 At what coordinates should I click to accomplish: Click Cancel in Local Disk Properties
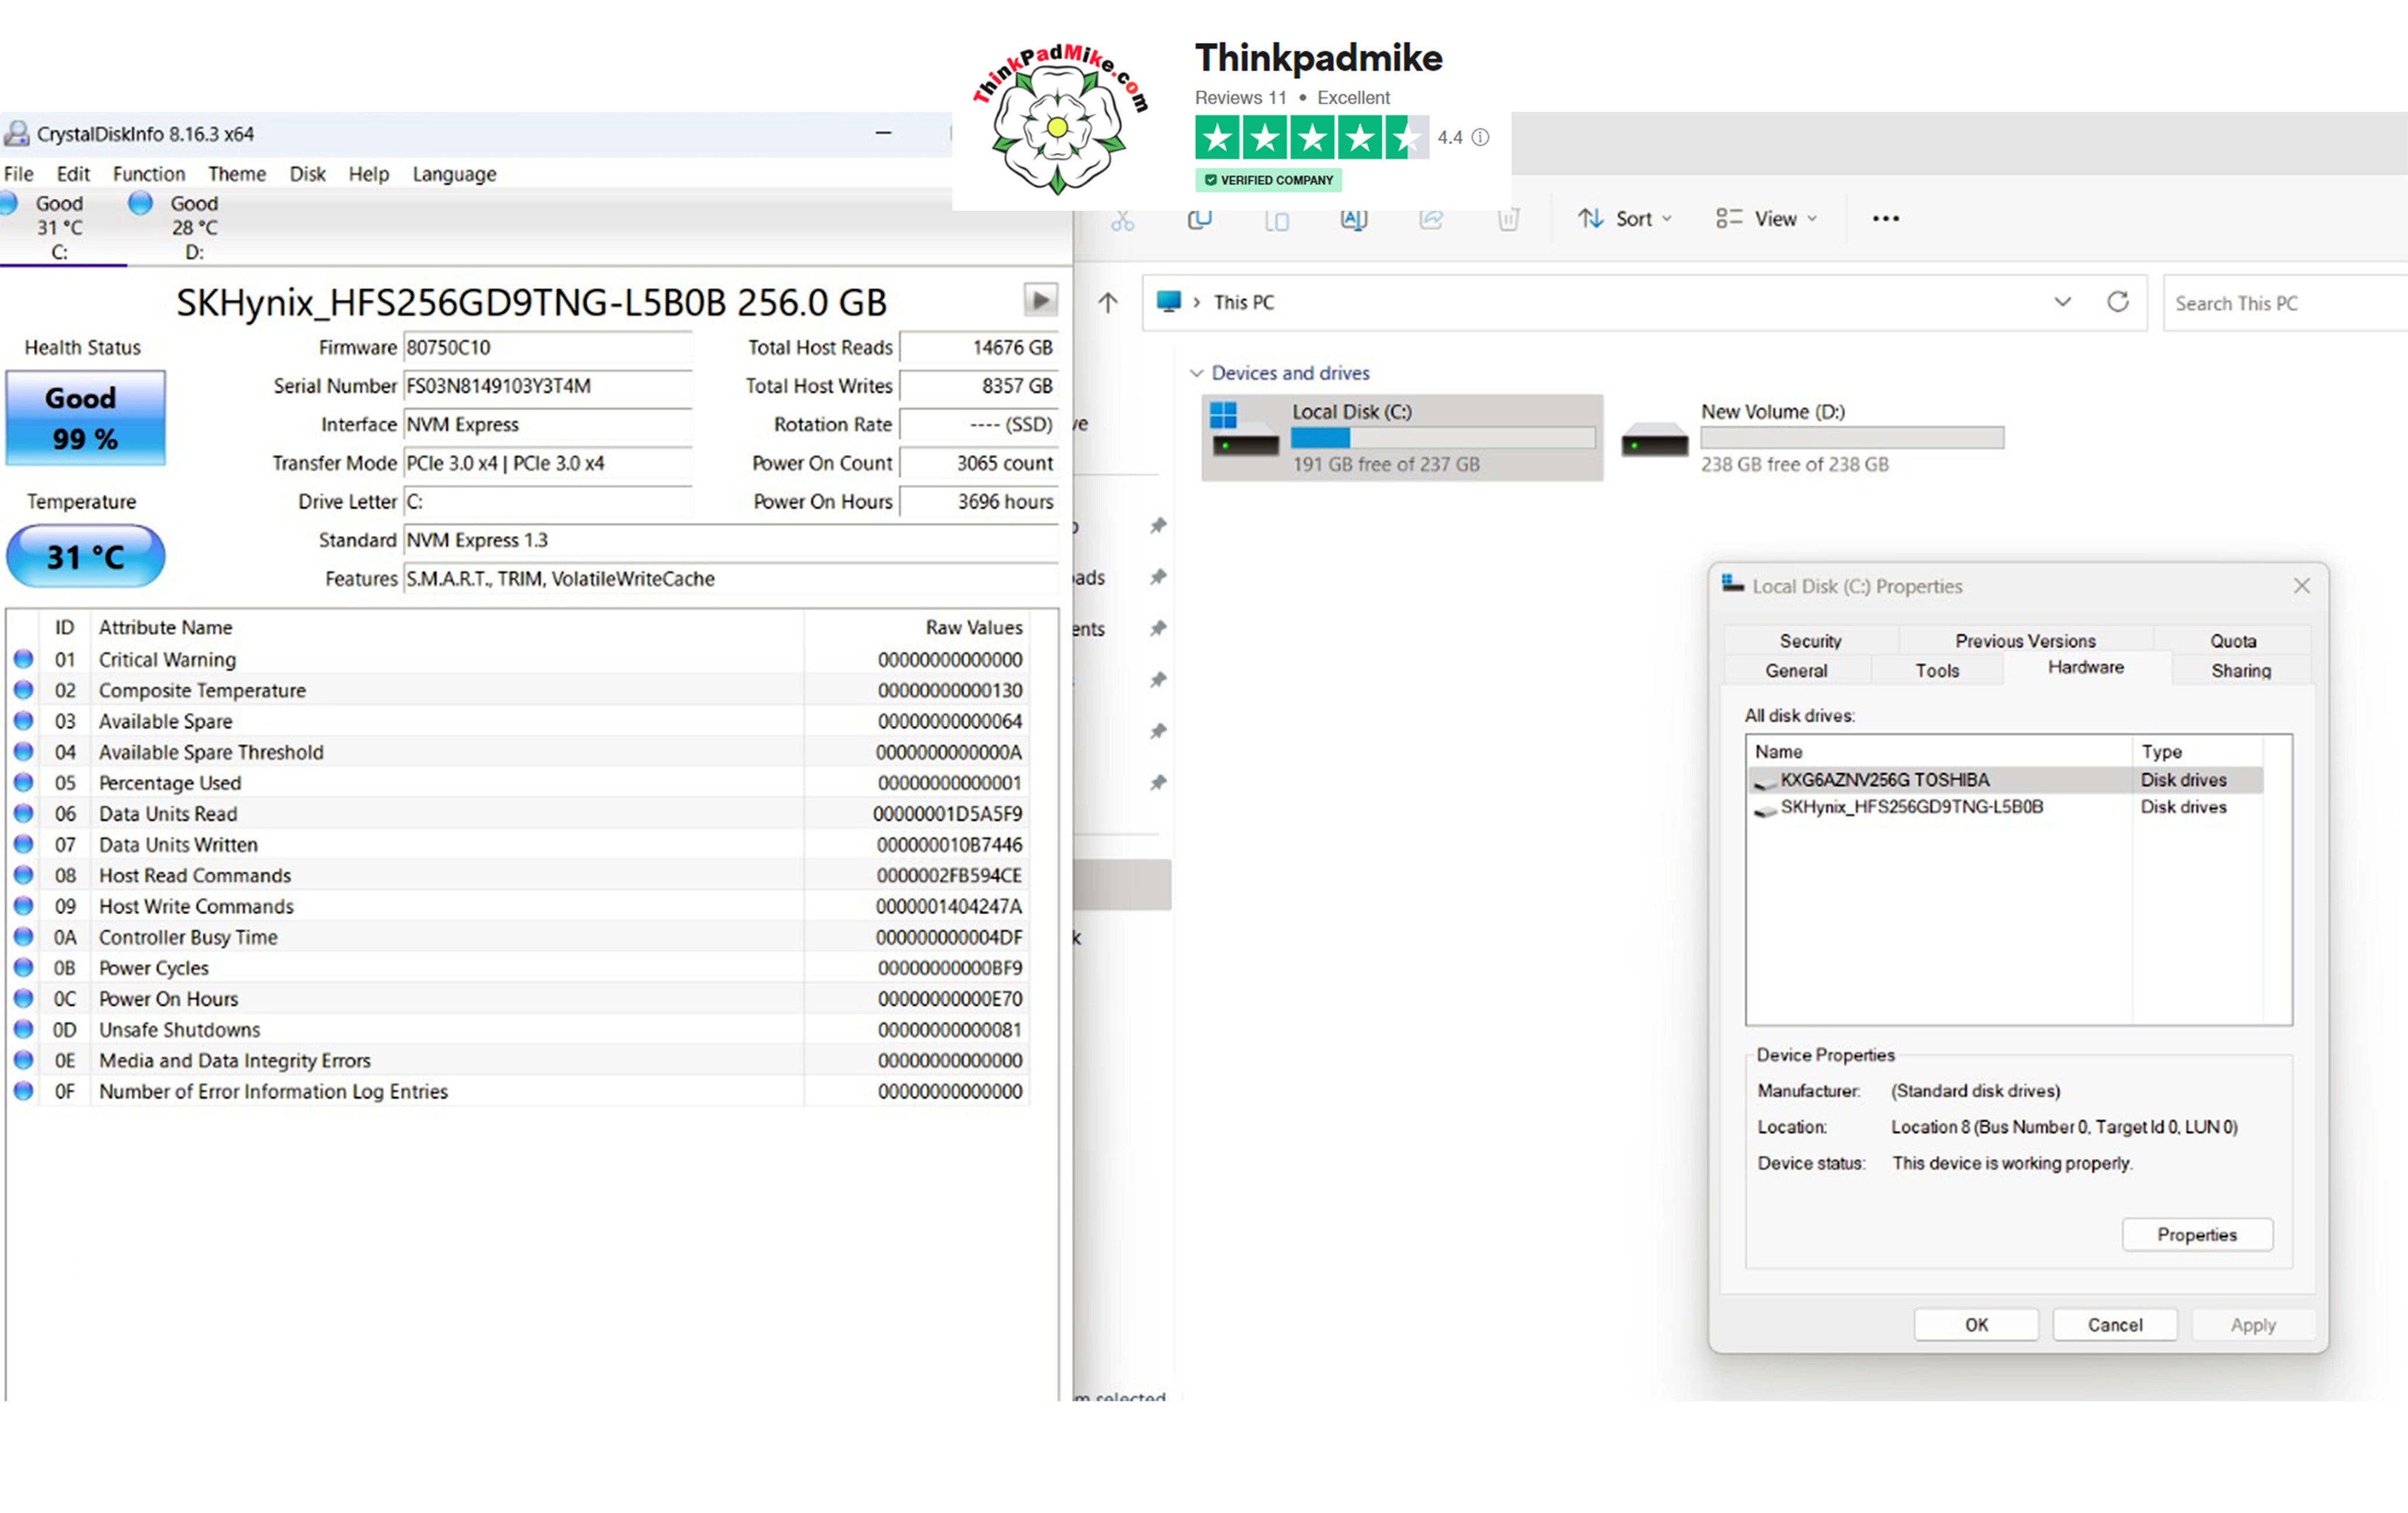2115,1324
